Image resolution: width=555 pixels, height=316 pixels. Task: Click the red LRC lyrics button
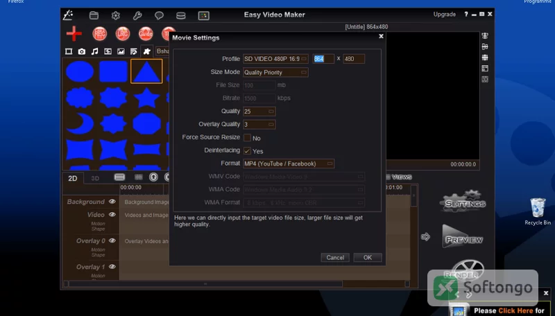pyautogui.click(x=123, y=33)
